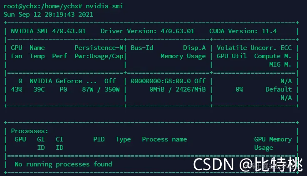This screenshot has height=176, width=307.
Task: Click the MIG M. header
Action: (280, 64)
